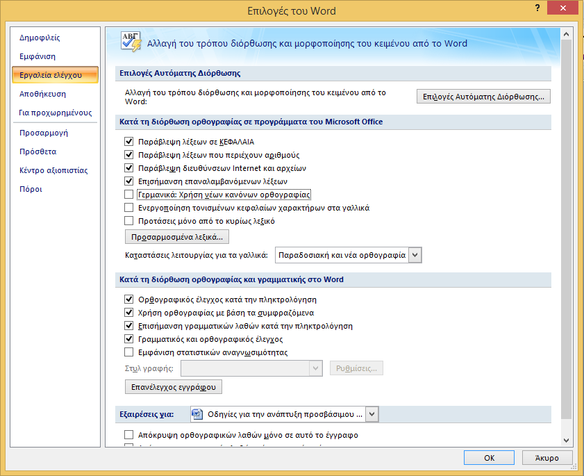Viewport: 584px width, 476px height.
Task: Click the vertical scrollbar thumb
Action: click(x=566, y=229)
